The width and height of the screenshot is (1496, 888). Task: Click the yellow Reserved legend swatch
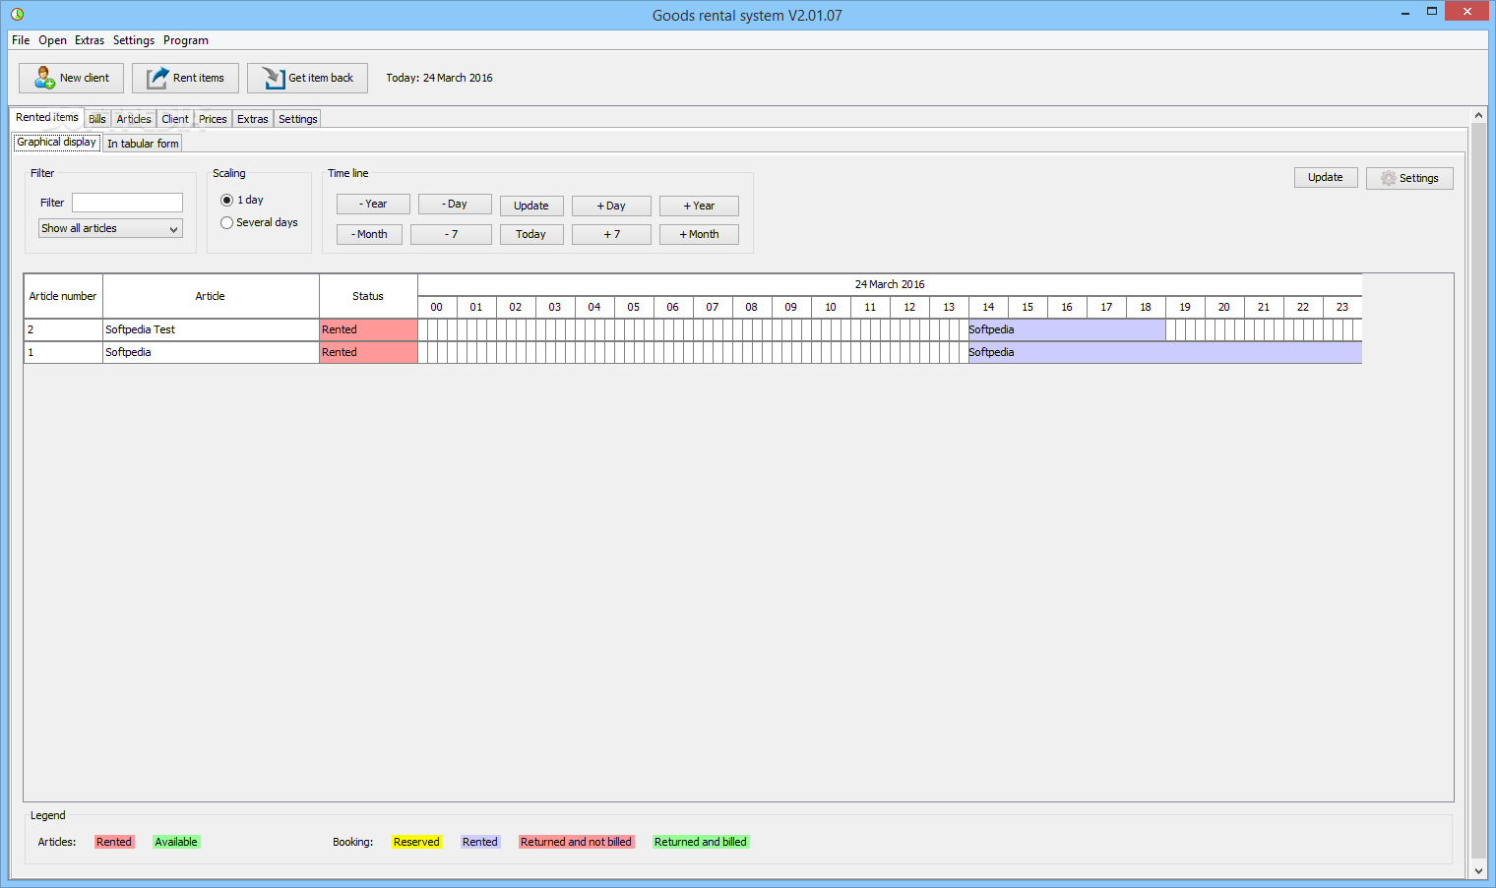tap(416, 842)
